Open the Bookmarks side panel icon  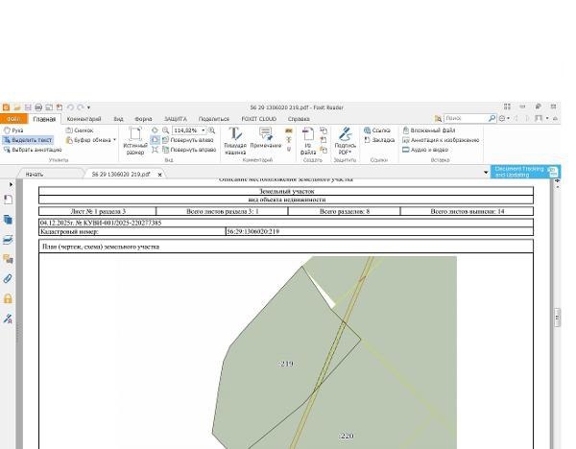tap(8, 200)
